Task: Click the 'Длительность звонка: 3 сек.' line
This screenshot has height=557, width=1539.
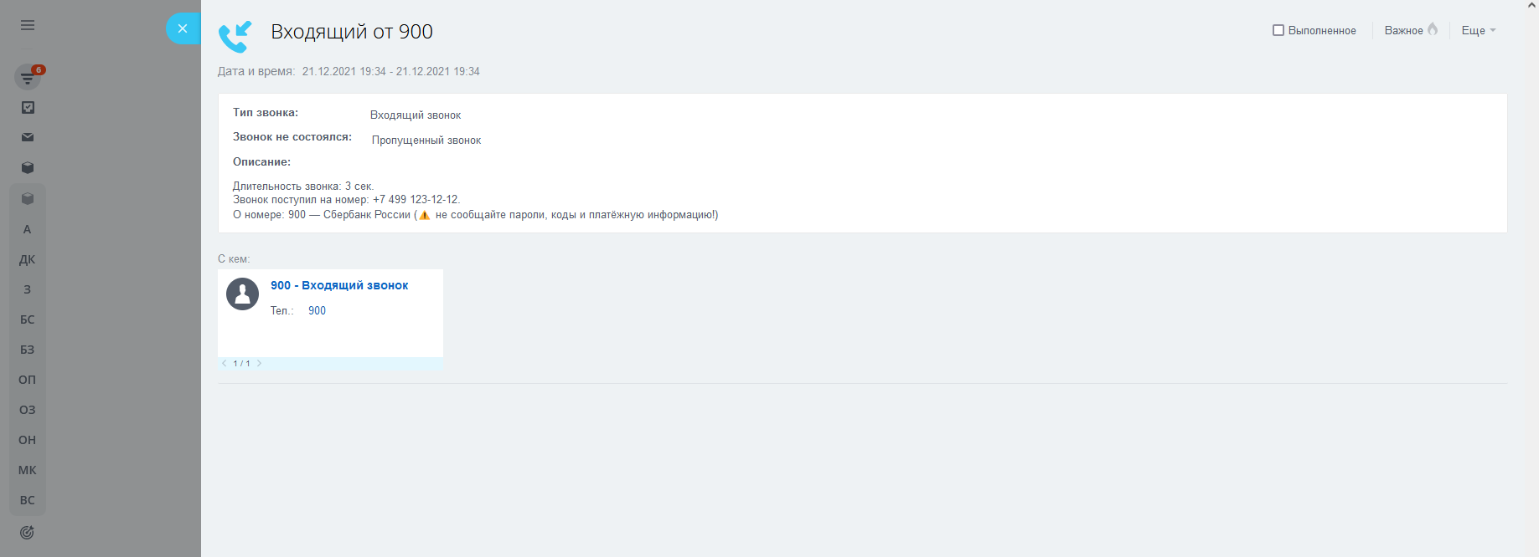Action: click(303, 187)
